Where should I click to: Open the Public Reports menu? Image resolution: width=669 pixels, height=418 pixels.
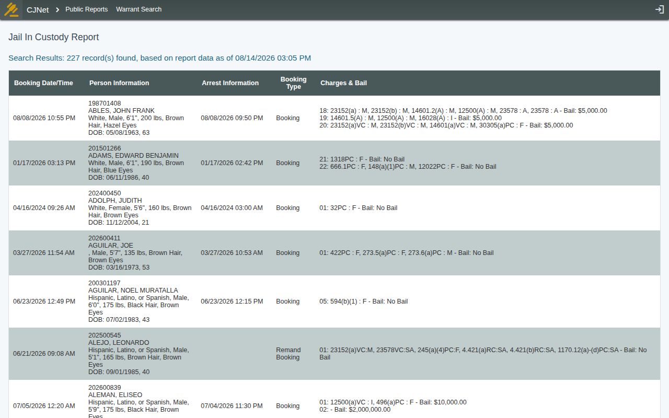pyautogui.click(x=86, y=9)
